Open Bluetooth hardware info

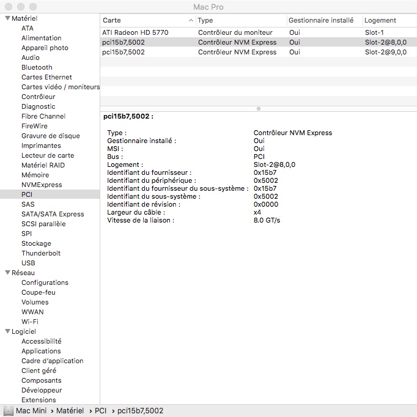[37, 67]
